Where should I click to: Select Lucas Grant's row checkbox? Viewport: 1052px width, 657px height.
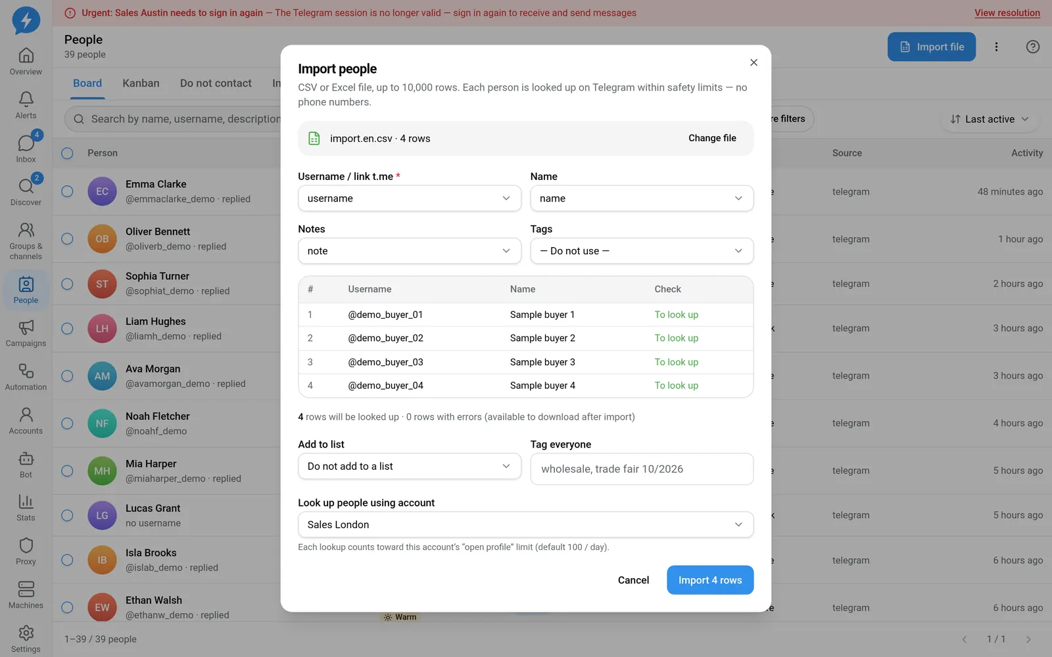tap(67, 516)
